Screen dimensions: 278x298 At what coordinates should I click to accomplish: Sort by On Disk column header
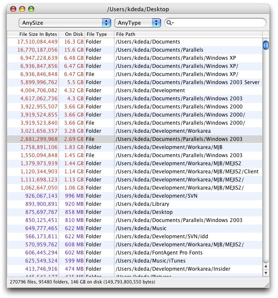[x=72, y=34]
